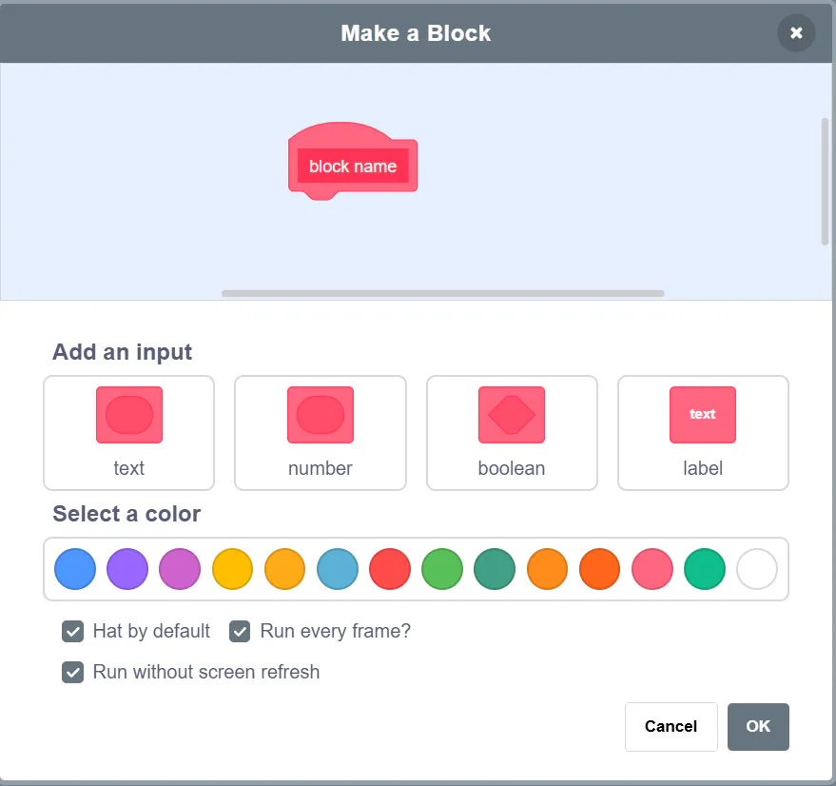Uncheck Hat by default checkbox
The height and width of the screenshot is (786, 836).
click(73, 631)
